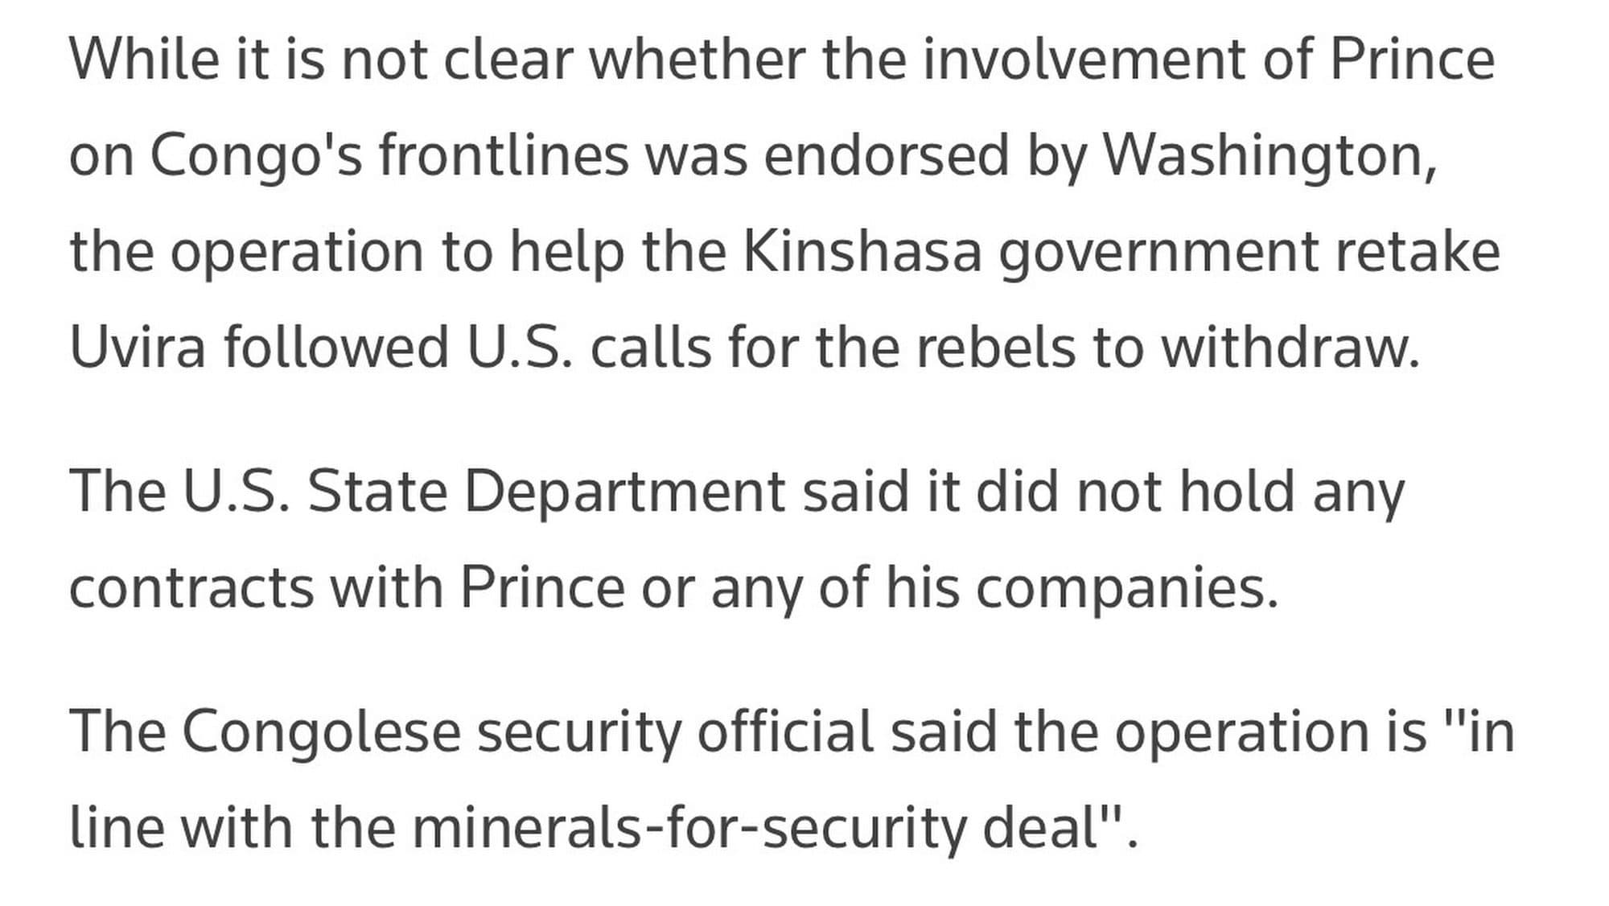The image size is (1609, 906).
Task: Click the word "frontlines" in first paragraph
Action: point(504,155)
